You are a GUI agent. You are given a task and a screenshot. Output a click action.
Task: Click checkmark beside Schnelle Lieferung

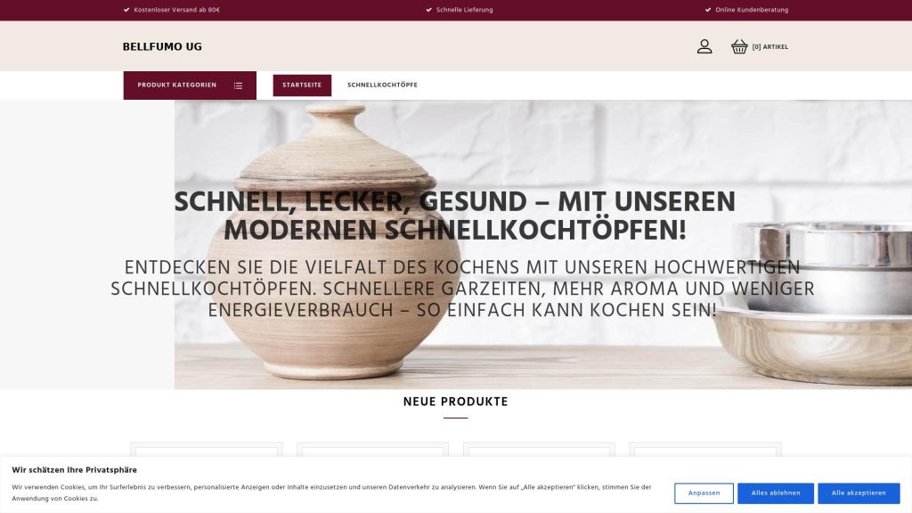pyautogui.click(x=428, y=10)
